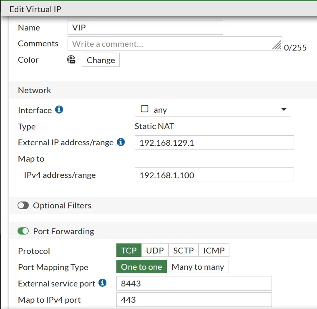Screen dimensions: 317x309
Task: Select UDP protocol
Action: click(155, 250)
